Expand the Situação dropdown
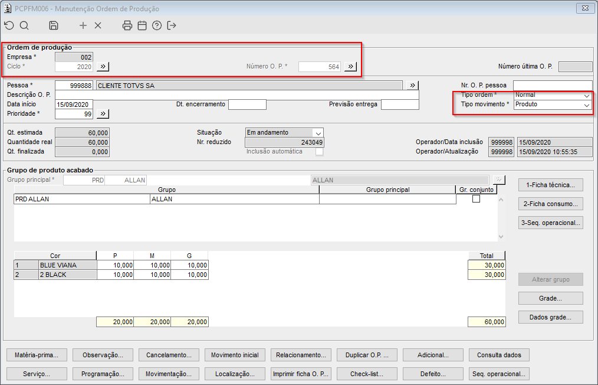Viewport: 598px width, 385px height. click(318, 133)
